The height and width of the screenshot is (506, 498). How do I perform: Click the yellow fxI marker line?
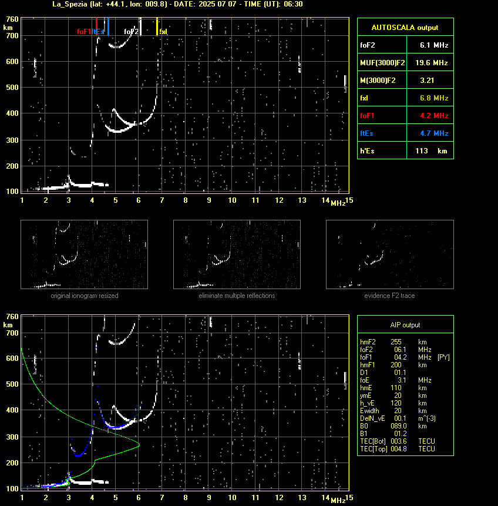click(x=157, y=26)
